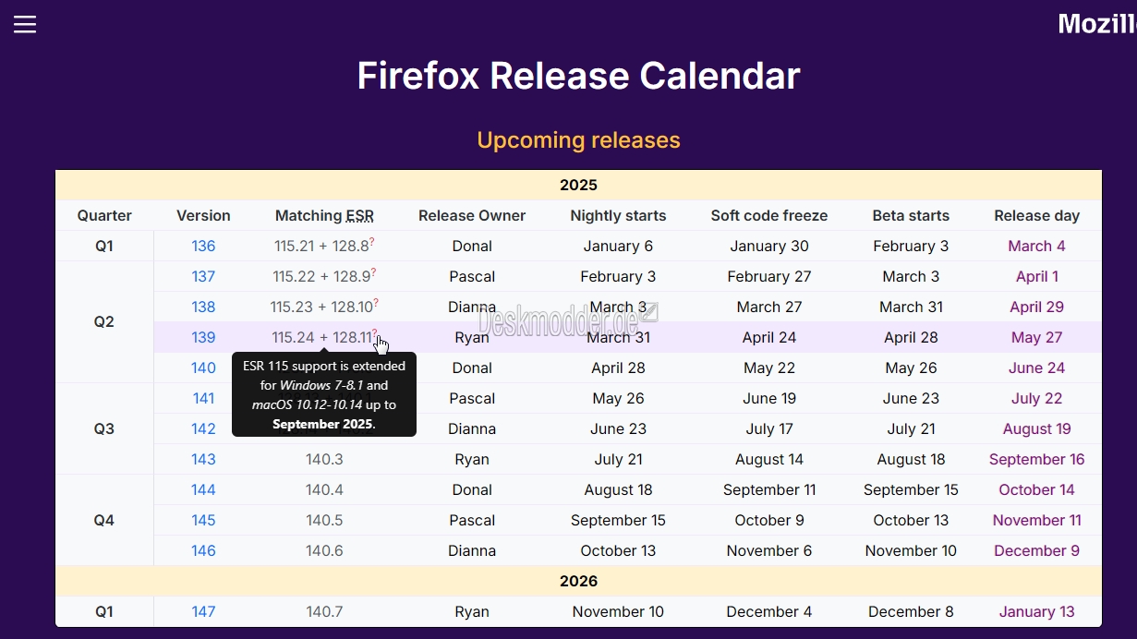
Task: Click the January 6 nightly start date
Action: [x=618, y=246]
